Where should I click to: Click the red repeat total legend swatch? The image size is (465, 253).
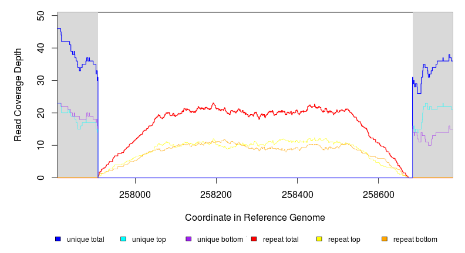tap(254, 239)
